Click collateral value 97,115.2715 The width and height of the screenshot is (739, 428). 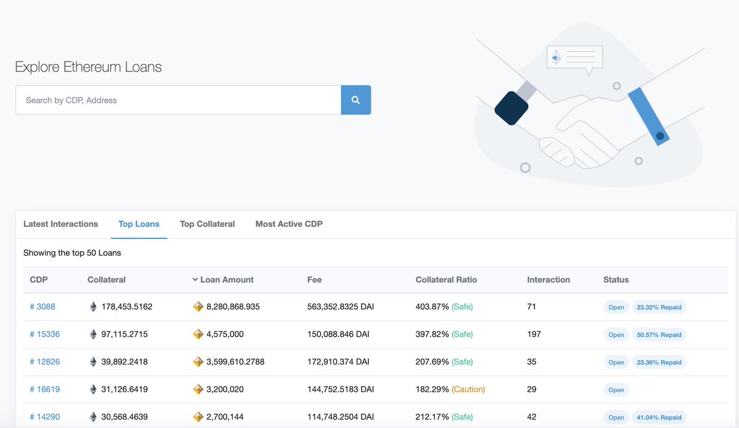[x=124, y=334]
